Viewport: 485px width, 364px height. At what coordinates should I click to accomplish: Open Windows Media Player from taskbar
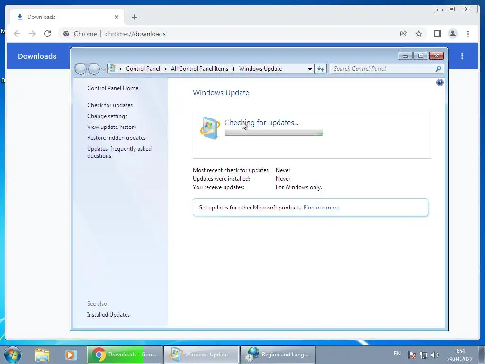click(x=70, y=355)
